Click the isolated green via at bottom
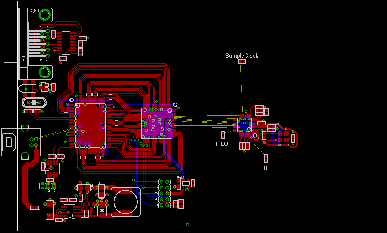The height and width of the screenshot is (233, 387). coord(187,225)
